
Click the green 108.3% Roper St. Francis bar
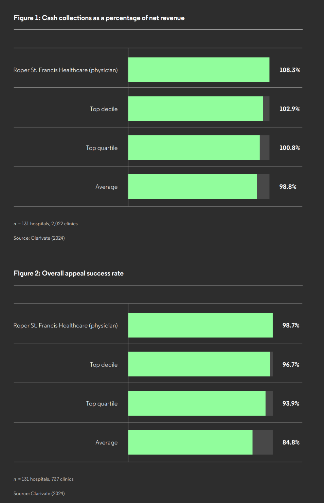coord(199,70)
